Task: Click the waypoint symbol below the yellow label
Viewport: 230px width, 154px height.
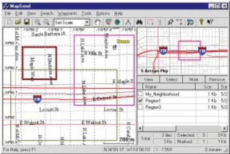Action: click(x=114, y=47)
